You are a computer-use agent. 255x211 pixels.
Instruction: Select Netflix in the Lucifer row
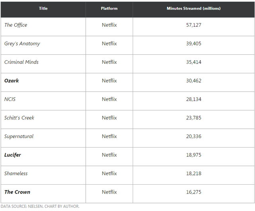[x=109, y=155]
